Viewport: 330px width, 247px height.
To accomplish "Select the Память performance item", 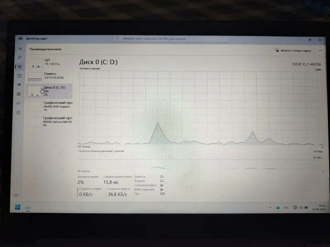I will 49,77.
